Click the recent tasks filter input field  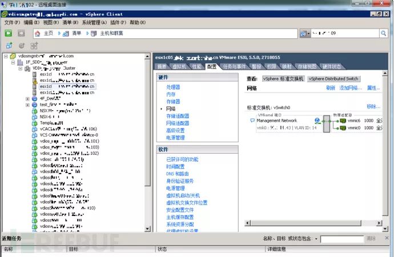pos(342,239)
